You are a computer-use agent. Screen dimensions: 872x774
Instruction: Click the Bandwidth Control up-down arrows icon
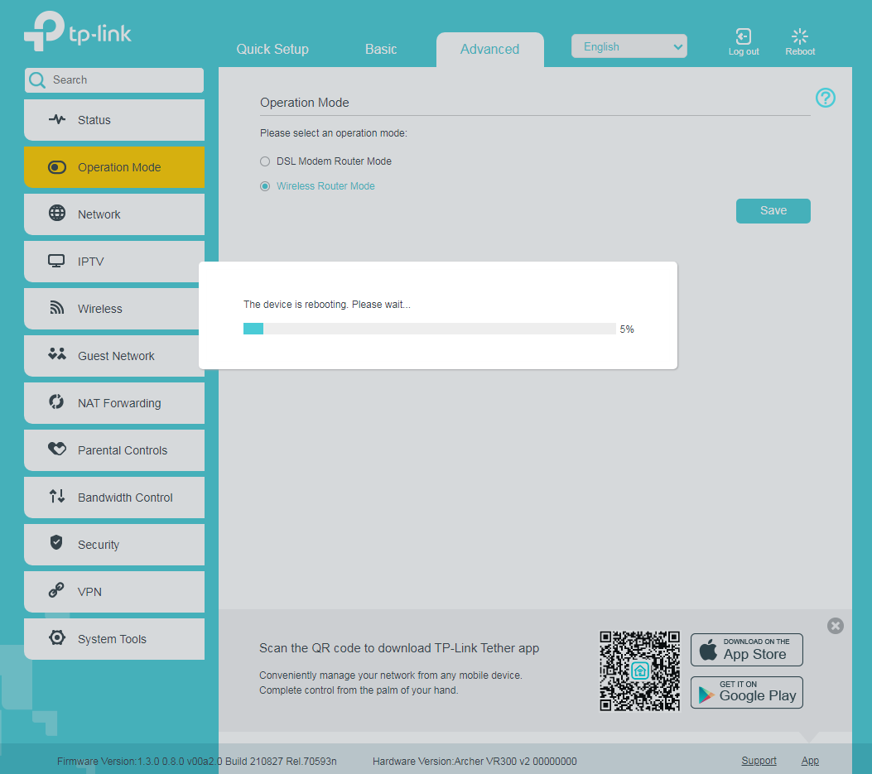56,496
